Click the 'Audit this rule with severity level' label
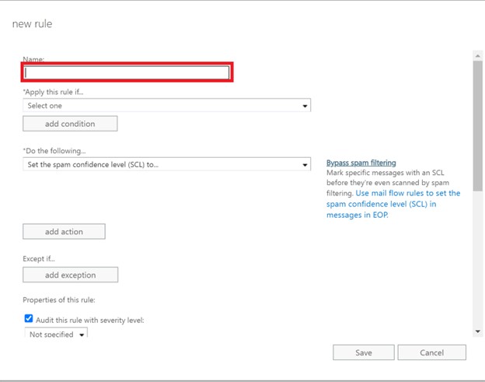The width and height of the screenshot is (485, 382). pyautogui.click(x=90, y=320)
